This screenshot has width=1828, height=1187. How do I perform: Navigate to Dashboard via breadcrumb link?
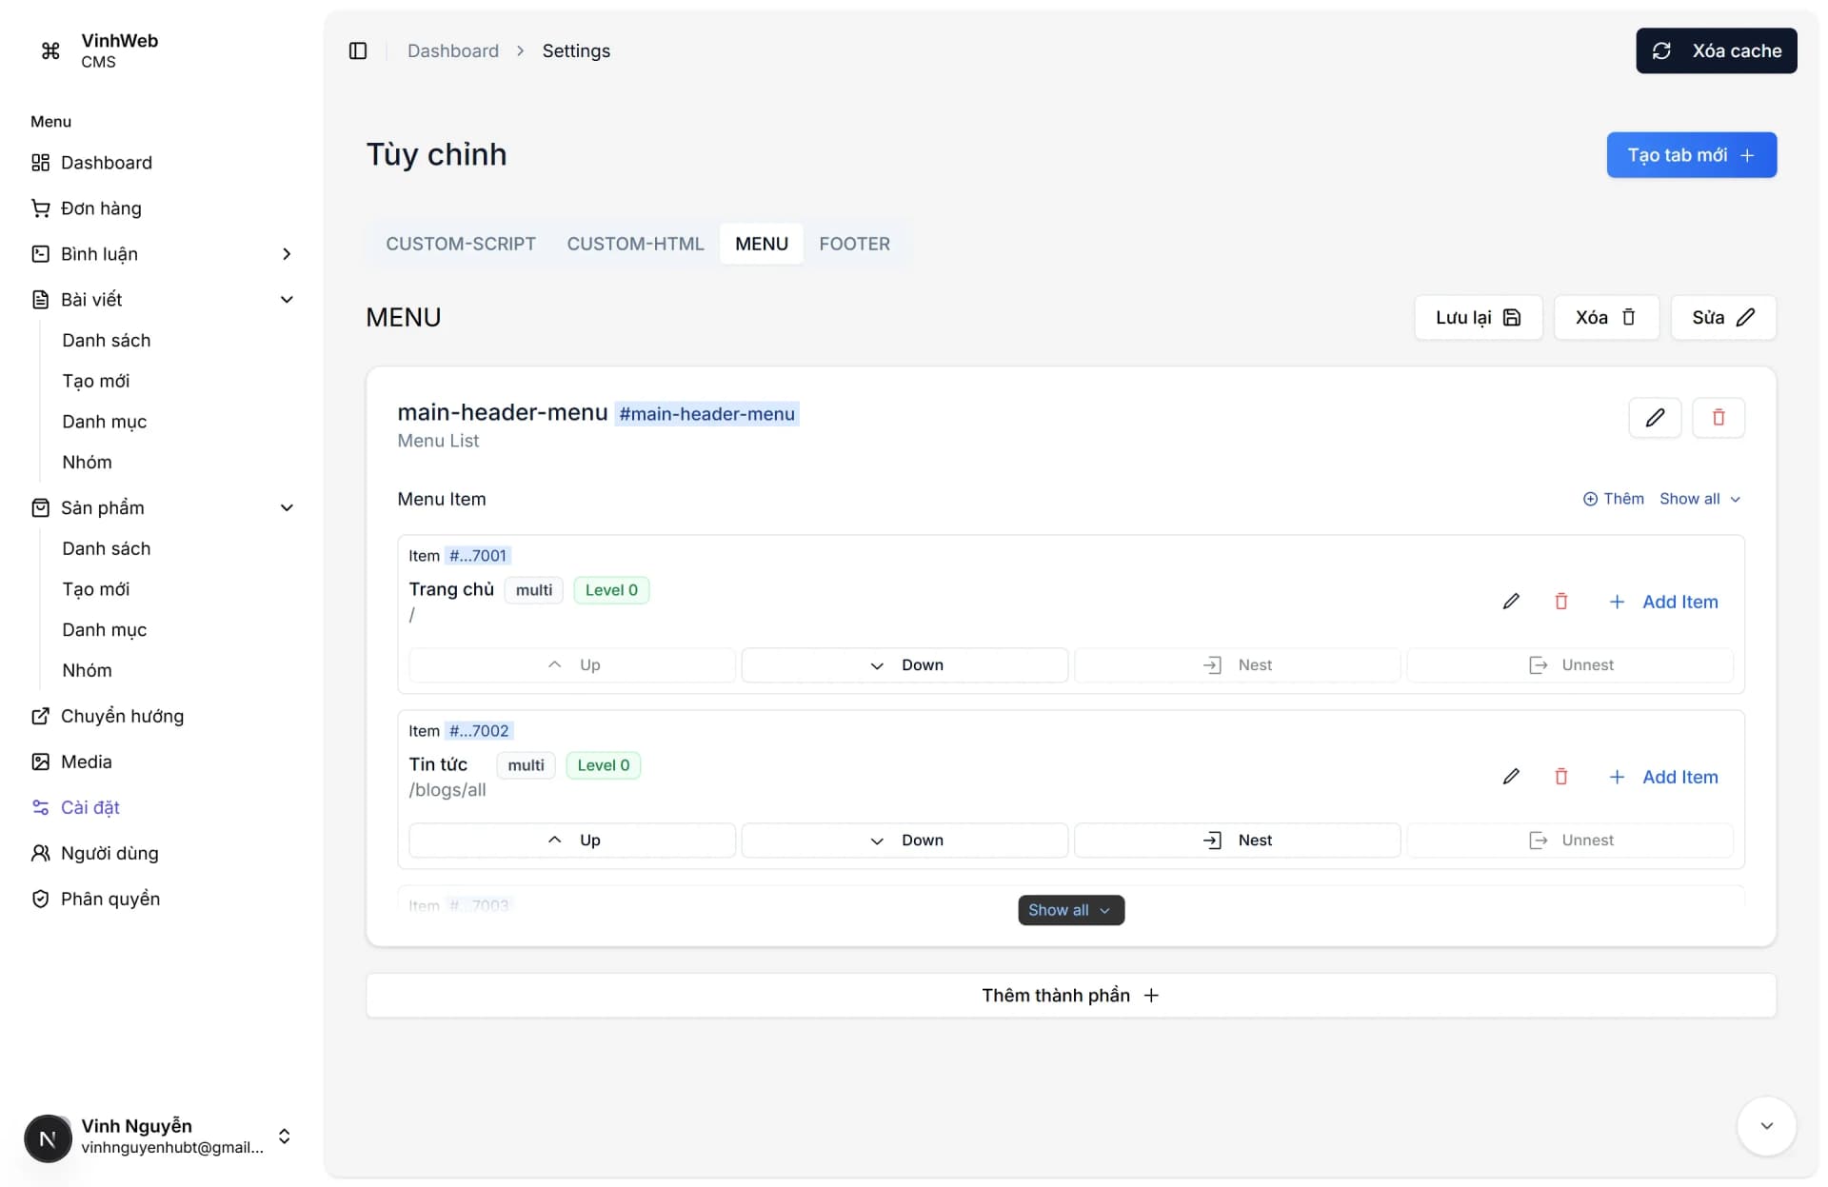(452, 50)
